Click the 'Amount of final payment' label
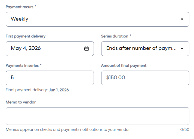 [x=124, y=65]
